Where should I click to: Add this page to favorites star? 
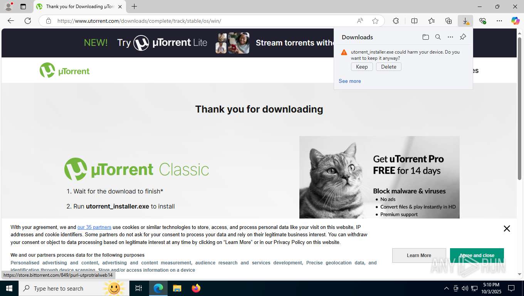click(x=375, y=21)
